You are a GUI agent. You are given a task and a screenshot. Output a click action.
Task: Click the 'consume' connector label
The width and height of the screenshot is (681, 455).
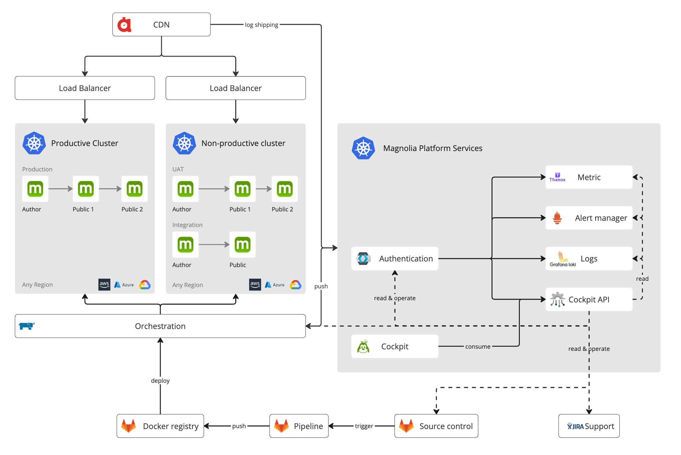pos(478,346)
